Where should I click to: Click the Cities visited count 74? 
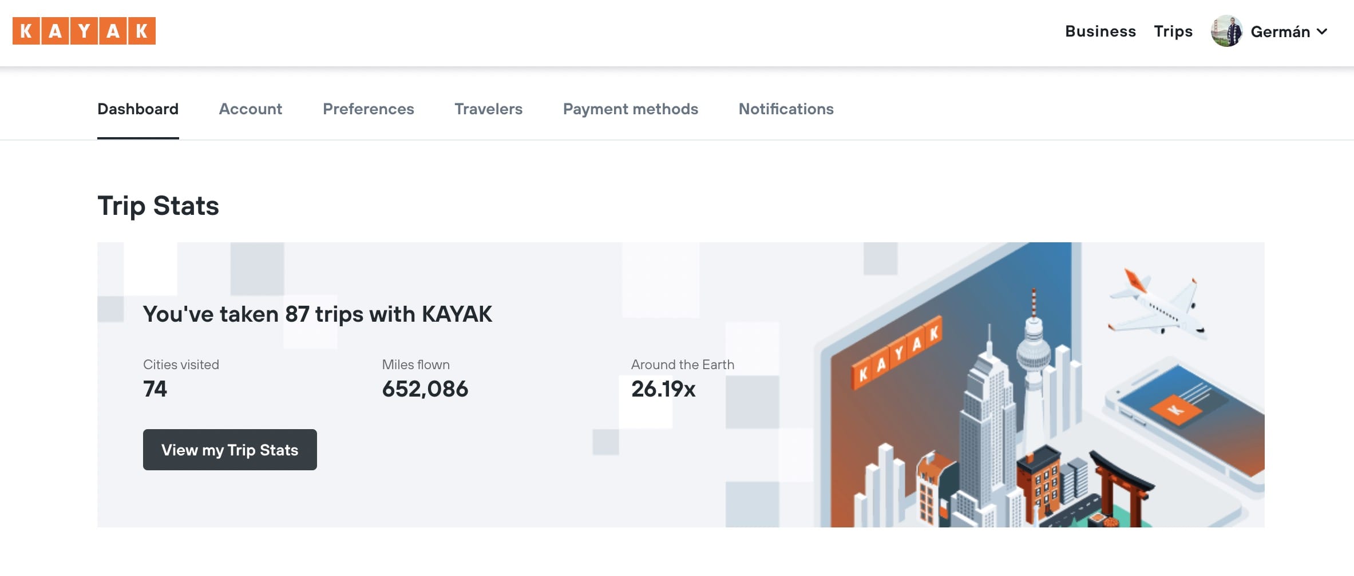(x=155, y=389)
